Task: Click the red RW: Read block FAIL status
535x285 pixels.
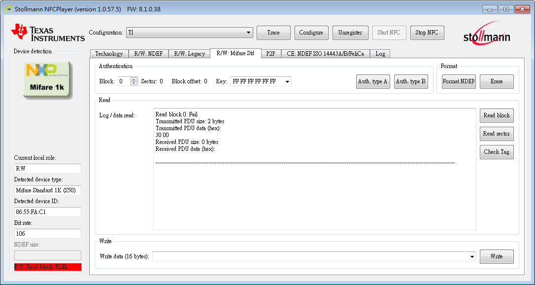Action: tap(47, 267)
